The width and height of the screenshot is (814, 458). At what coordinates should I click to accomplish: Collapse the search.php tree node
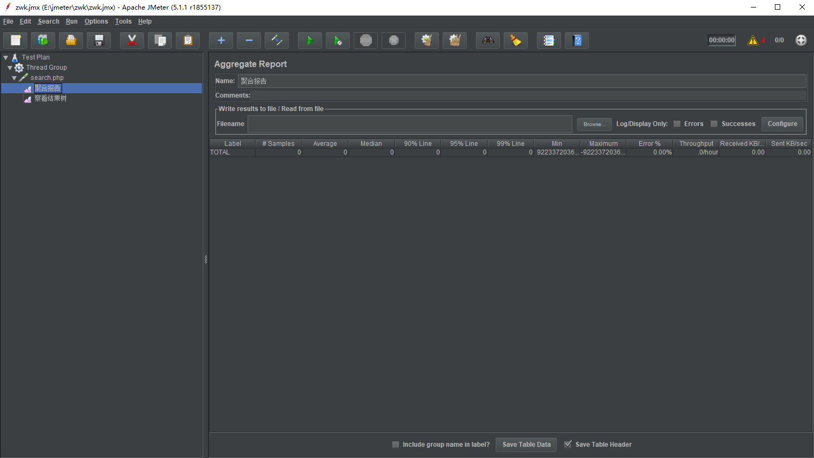[x=14, y=78]
